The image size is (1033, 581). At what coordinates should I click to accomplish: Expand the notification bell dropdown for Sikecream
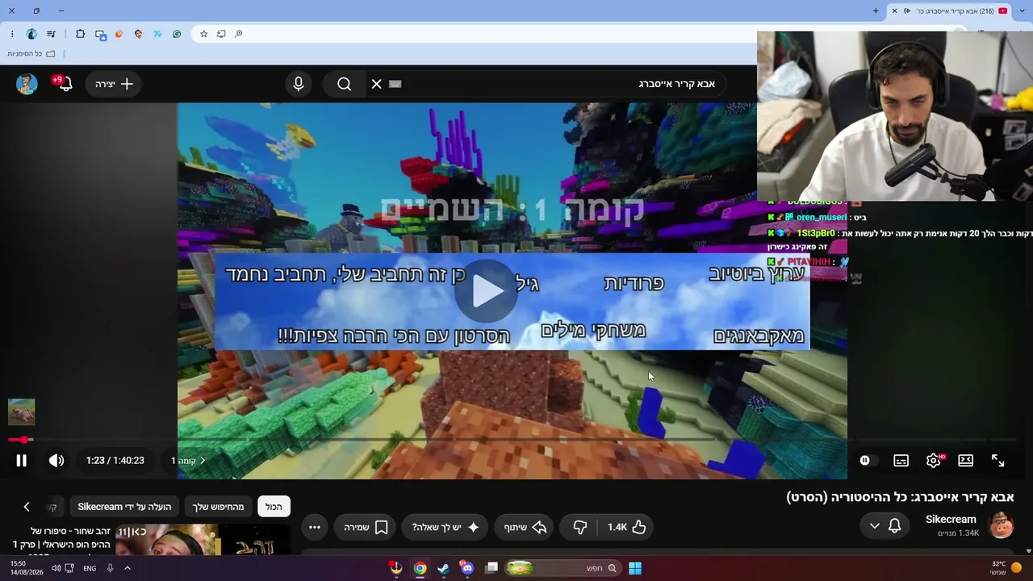click(886, 527)
